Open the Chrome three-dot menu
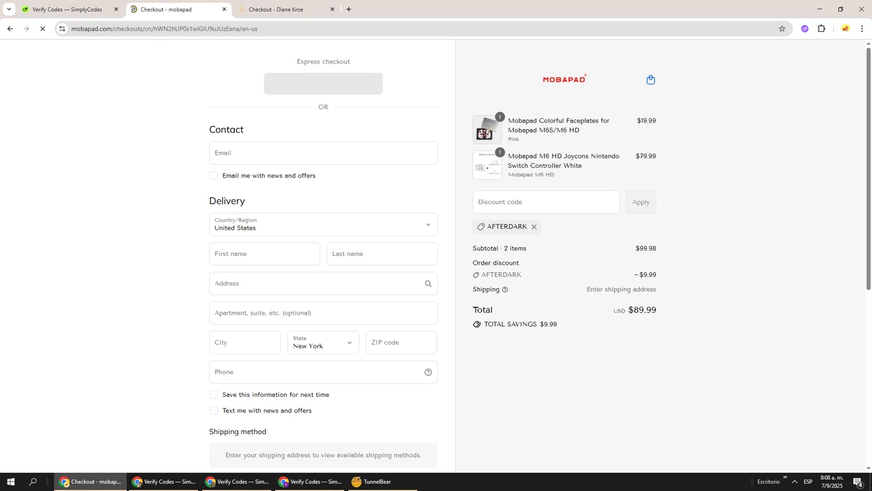 point(862,29)
